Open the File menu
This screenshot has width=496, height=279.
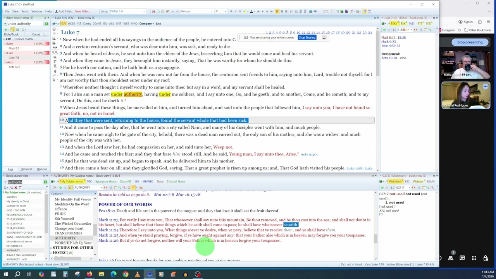[x=7, y=11]
